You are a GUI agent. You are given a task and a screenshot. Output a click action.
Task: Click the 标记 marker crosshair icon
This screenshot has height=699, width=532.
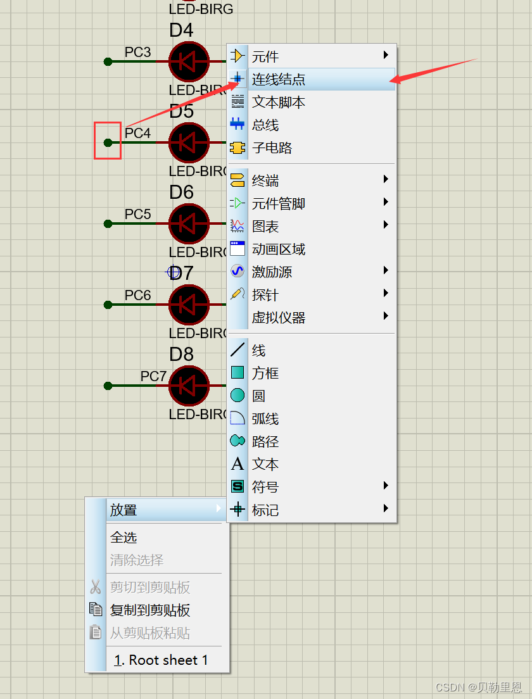click(237, 509)
